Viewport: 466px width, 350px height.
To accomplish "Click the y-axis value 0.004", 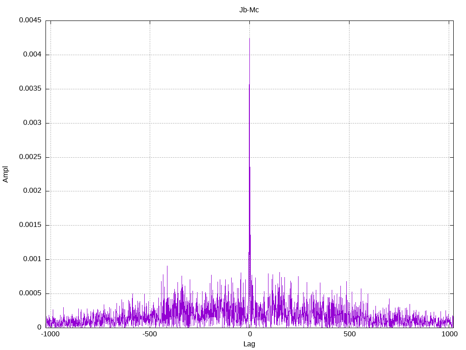I will [x=32, y=55].
